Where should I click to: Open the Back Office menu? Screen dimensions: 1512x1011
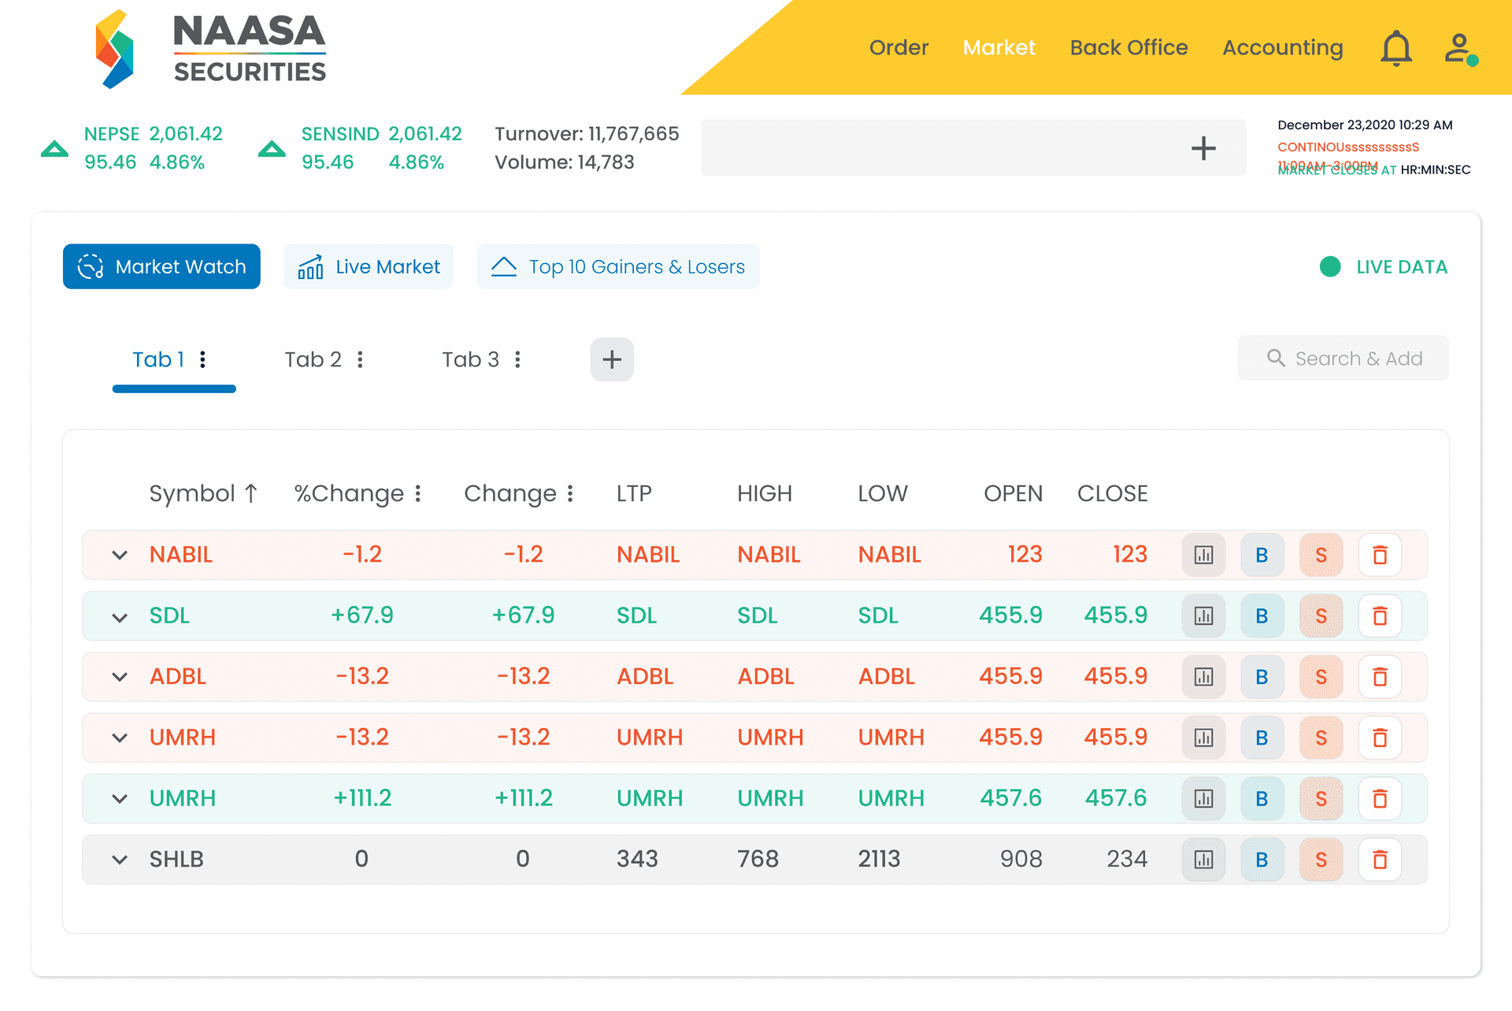tap(1128, 48)
